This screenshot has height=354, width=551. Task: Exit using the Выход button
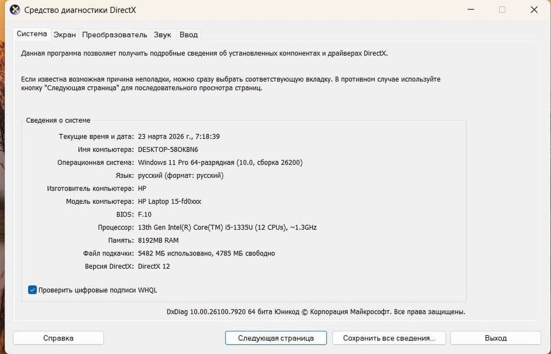[x=495, y=338]
